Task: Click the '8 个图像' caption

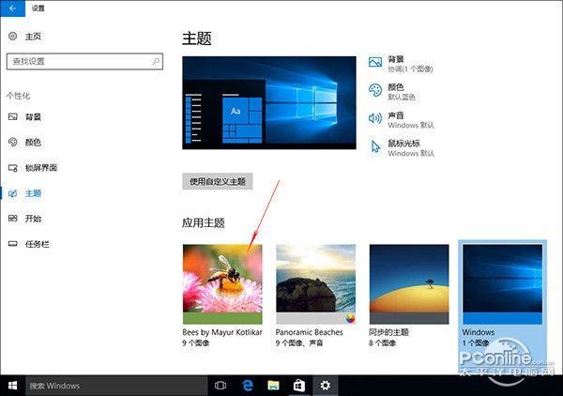Action: coord(383,343)
